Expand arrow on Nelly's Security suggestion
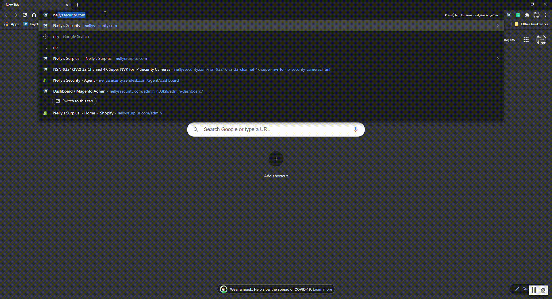The height and width of the screenshot is (299, 552). click(x=498, y=26)
